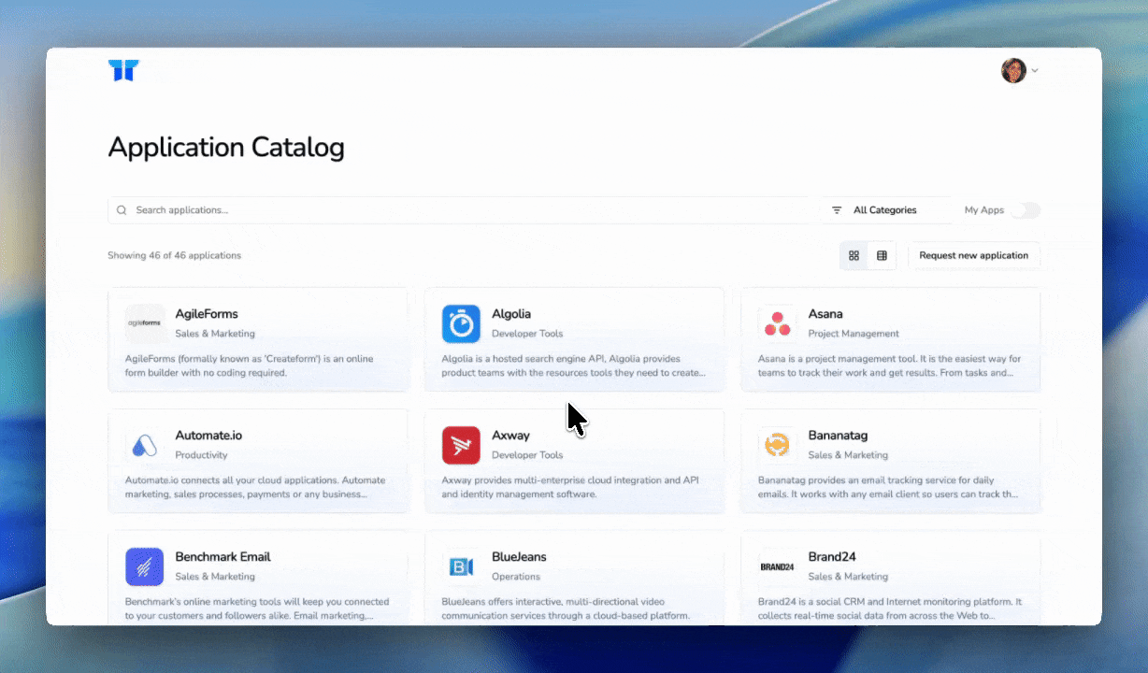Open the Benchmark Email title

pyautogui.click(x=222, y=557)
